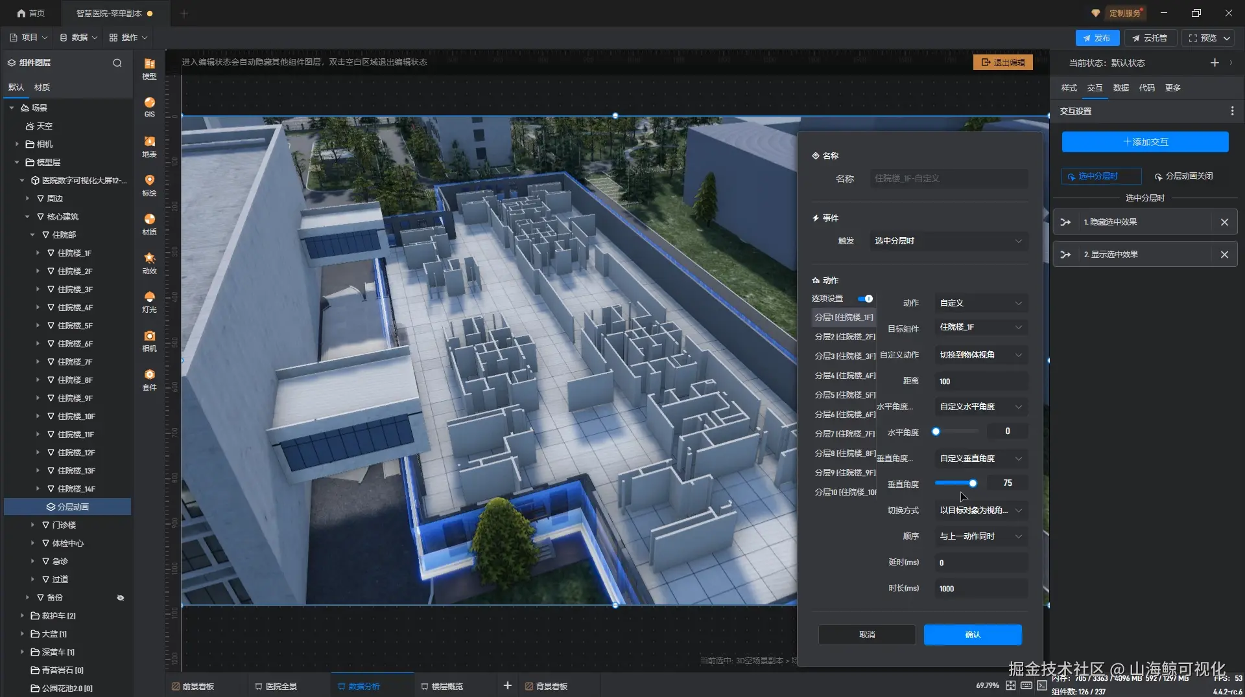Remove action 1.隐藏选中效果

(x=1224, y=222)
